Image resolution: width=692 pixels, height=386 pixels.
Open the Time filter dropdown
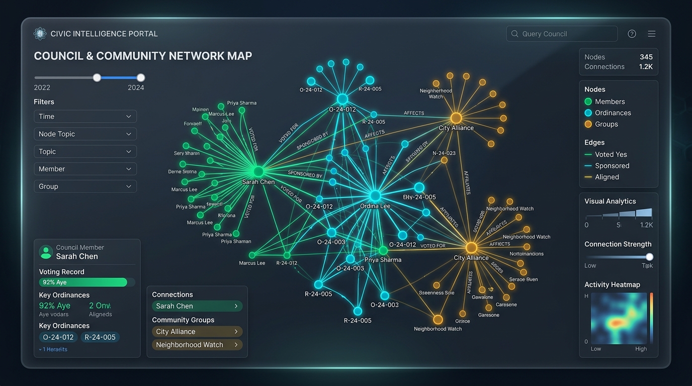click(x=85, y=116)
